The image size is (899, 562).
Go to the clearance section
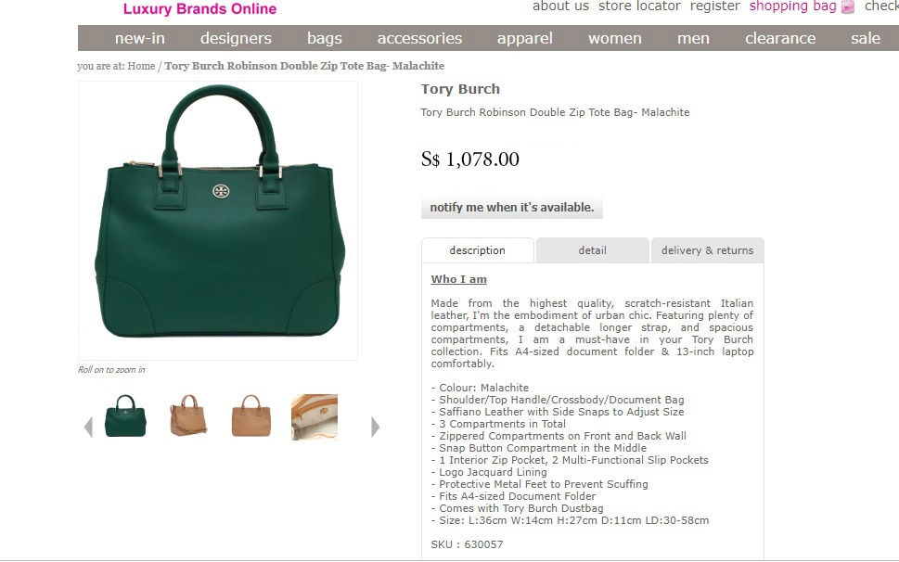coord(780,38)
